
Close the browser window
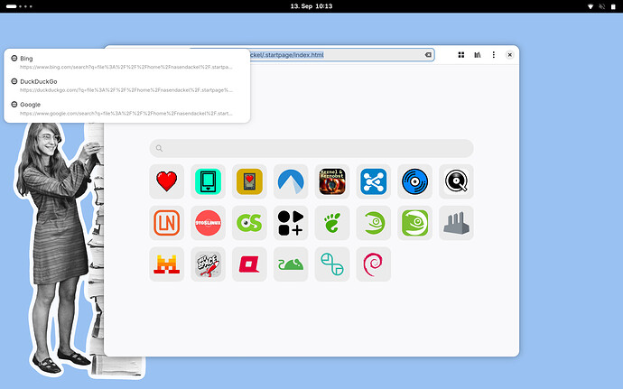(x=510, y=55)
